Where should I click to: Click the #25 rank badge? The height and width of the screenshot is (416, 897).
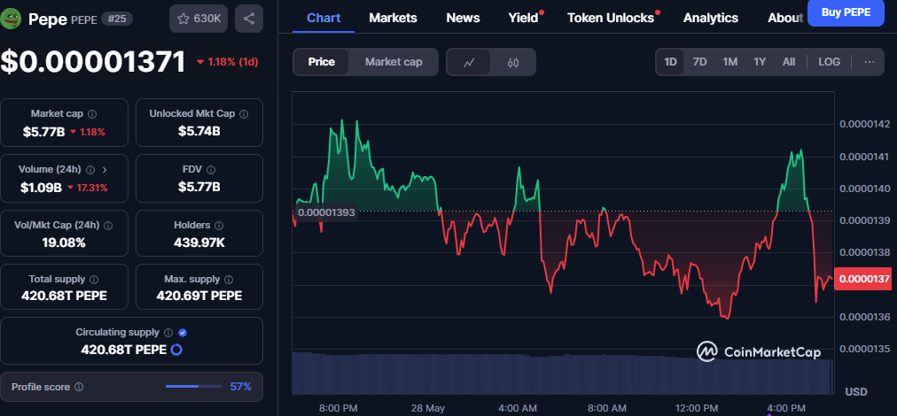click(x=117, y=19)
